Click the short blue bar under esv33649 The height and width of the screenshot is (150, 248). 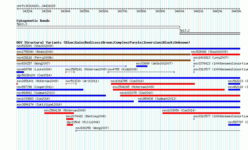point(142,66)
